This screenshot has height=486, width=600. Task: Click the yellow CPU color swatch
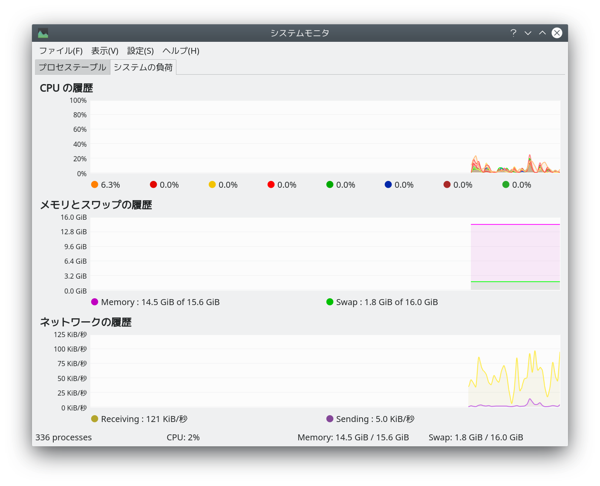[212, 184]
